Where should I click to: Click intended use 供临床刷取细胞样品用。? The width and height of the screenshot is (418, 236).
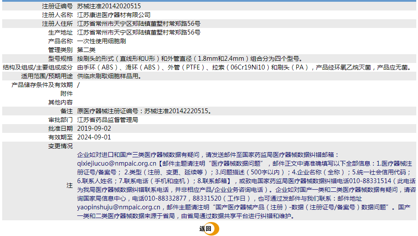109,76
